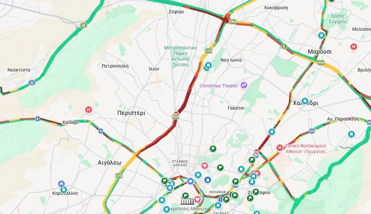371x214 pixels.
Task: Click the route 65 highway shield near Νεόκτιστα
Action: [x=32, y=83]
